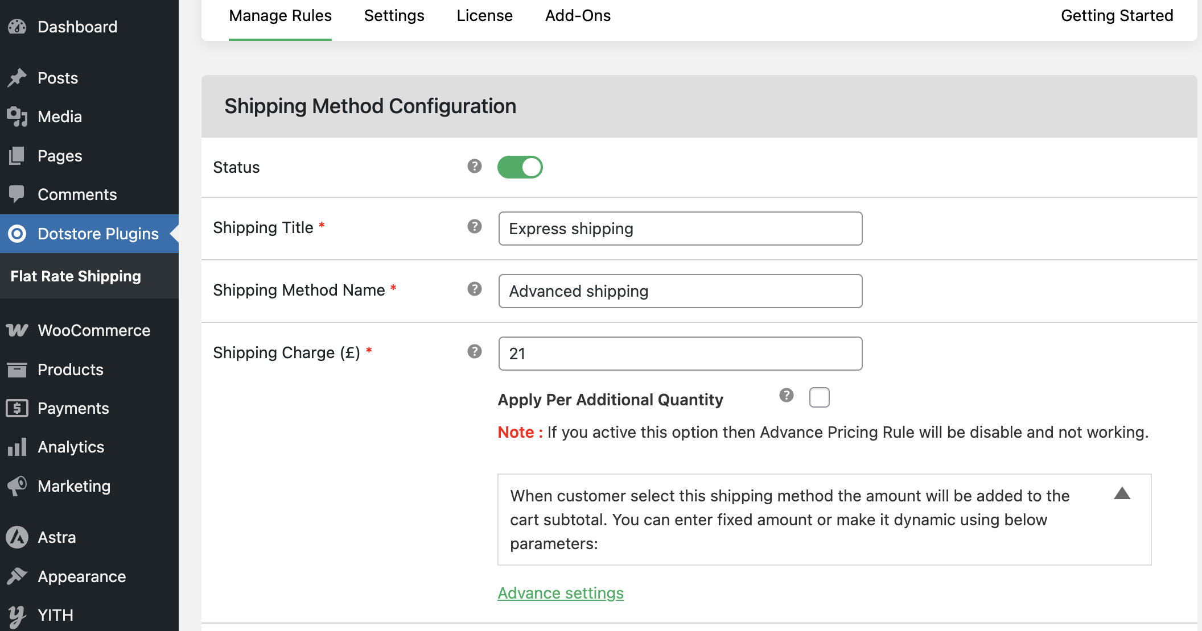Open Products menu label
The height and width of the screenshot is (631, 1202).
(x=71, y=370)
